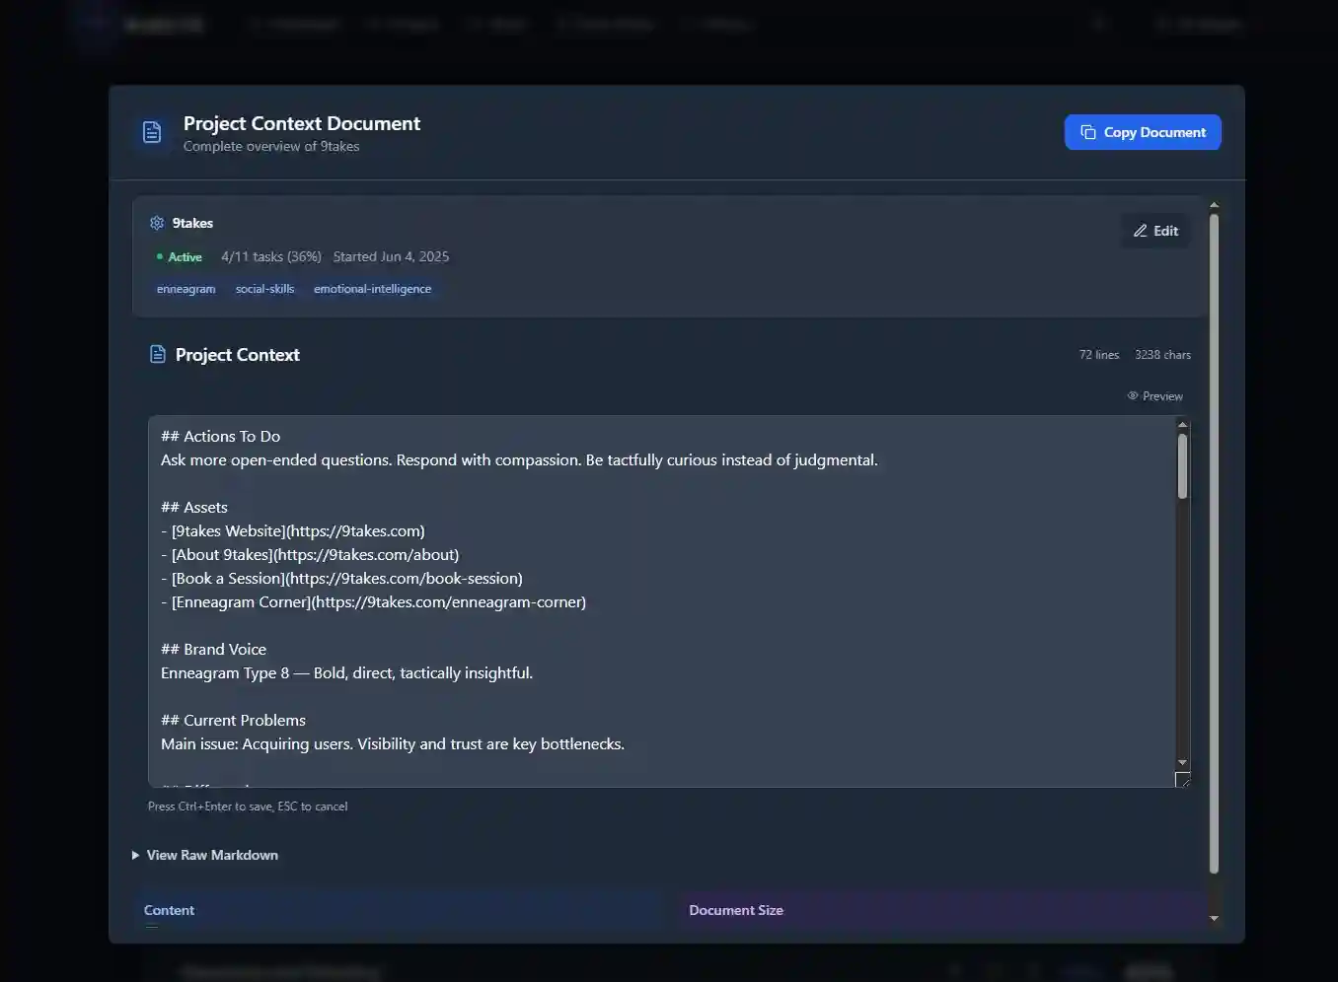Click the '3238 chars' count
This screenshot has width=1338, height=982.
(x=1162, y=355)
